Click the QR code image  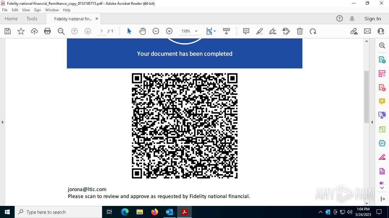tap(184, 126)
